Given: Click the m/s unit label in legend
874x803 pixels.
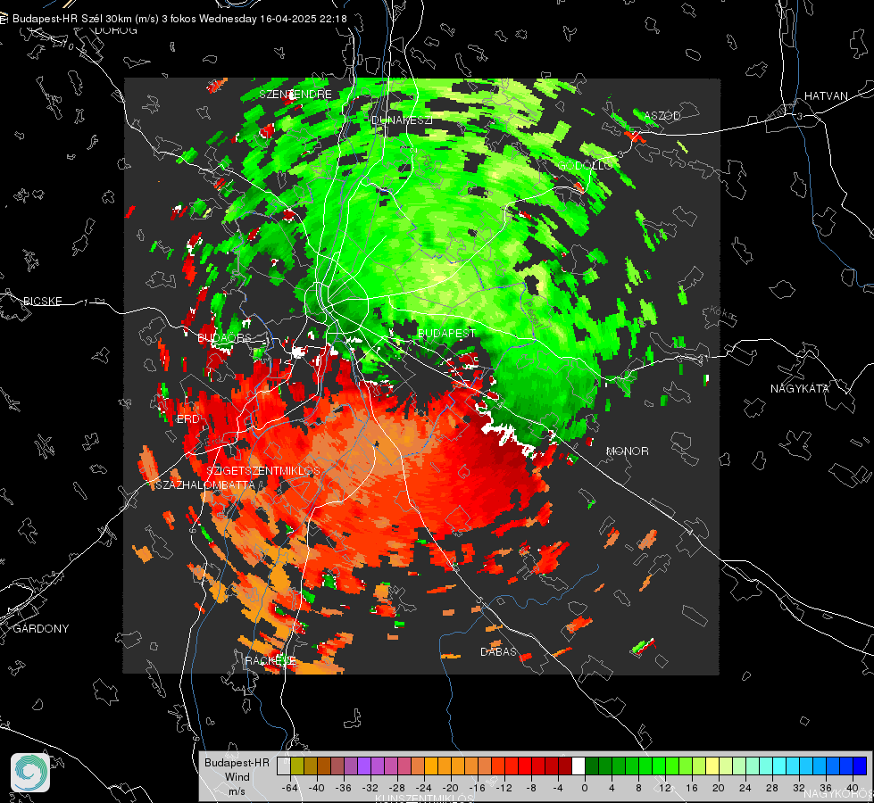Looking at the screenshot, I should click(237, 791).
